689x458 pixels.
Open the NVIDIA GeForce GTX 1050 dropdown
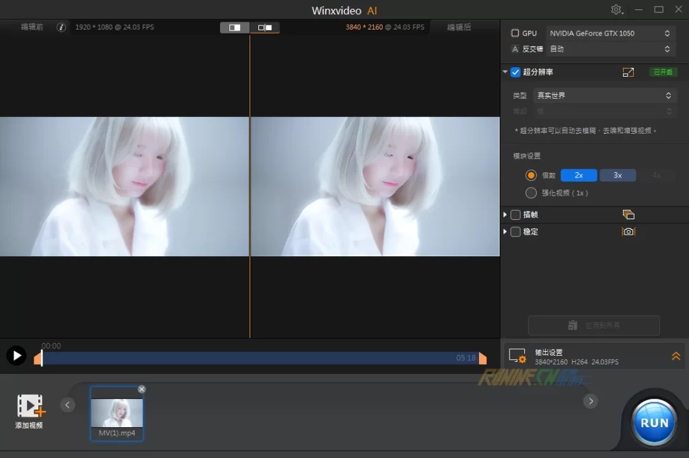pyautogui.click(x=609, y=33)
